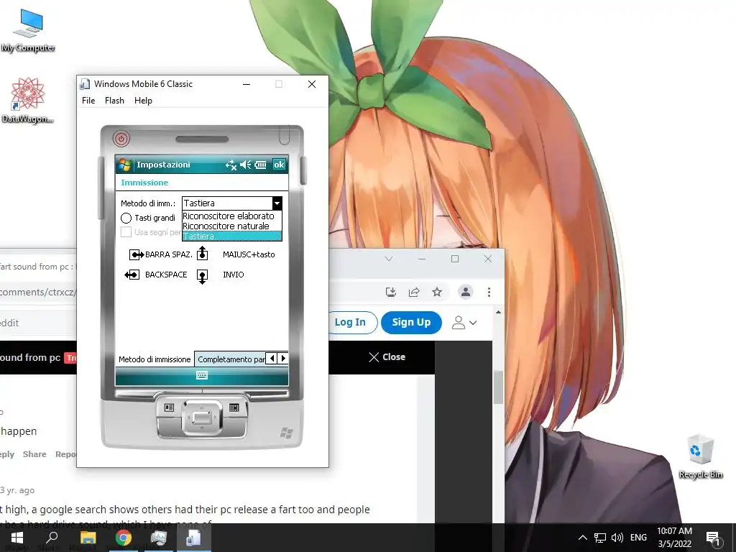Click the Chrome share page icon
This screenshot has width=736, height=552.
[x=414, y=292]
